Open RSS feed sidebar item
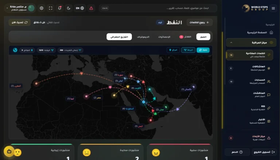The height and width of the screenshot is (160, 280). tap(251, 108)
